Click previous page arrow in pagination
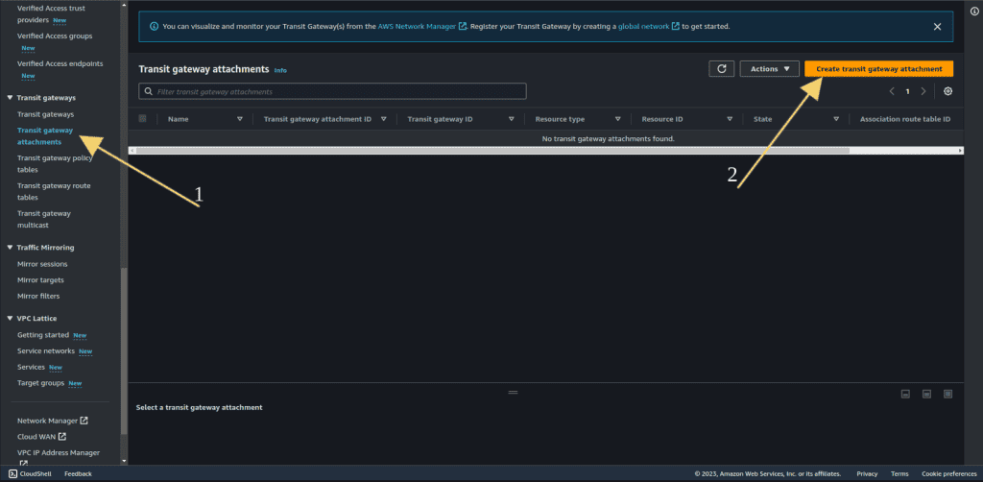Screen dimensions: 983x482 point(892,91)
